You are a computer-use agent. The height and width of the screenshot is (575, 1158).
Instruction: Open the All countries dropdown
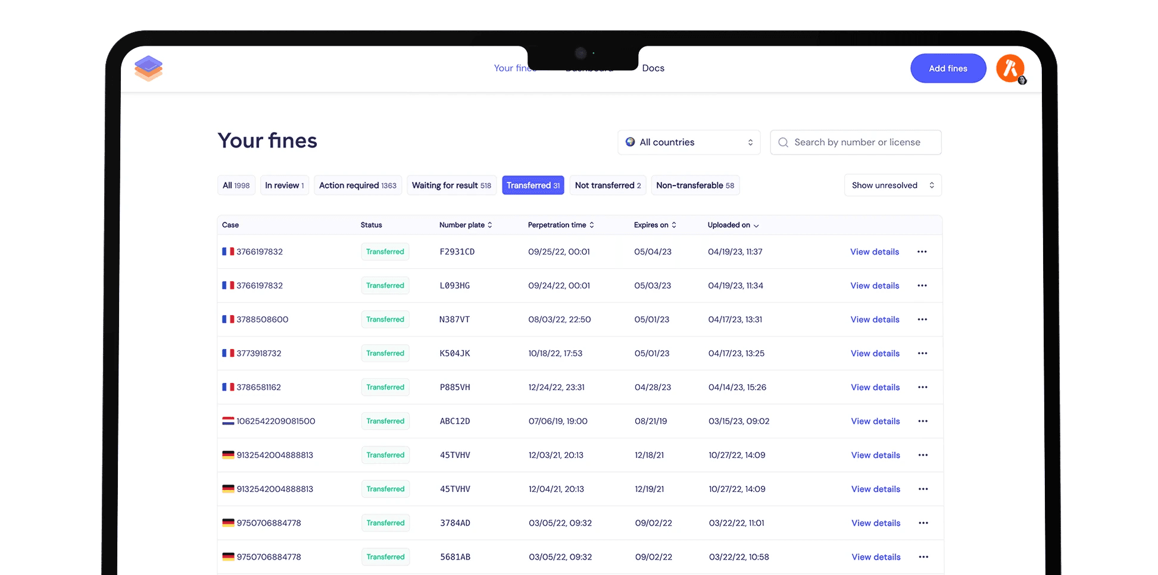(689, 143)
